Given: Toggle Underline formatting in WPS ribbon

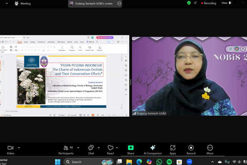Looking at the screenshot, I should 29,50.
